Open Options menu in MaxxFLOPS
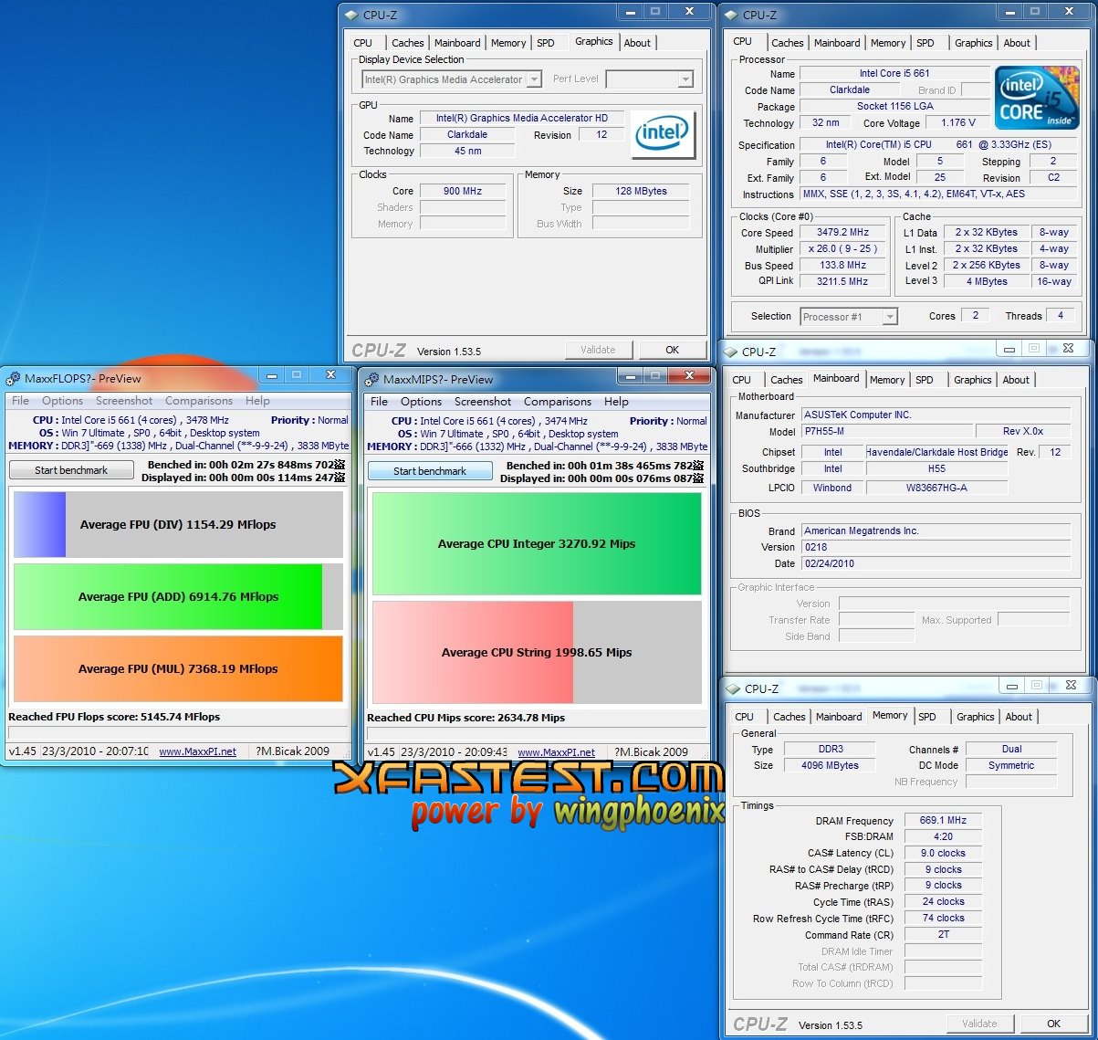Viewport: 1098px width, 1040px height. [x=62, y=401]
